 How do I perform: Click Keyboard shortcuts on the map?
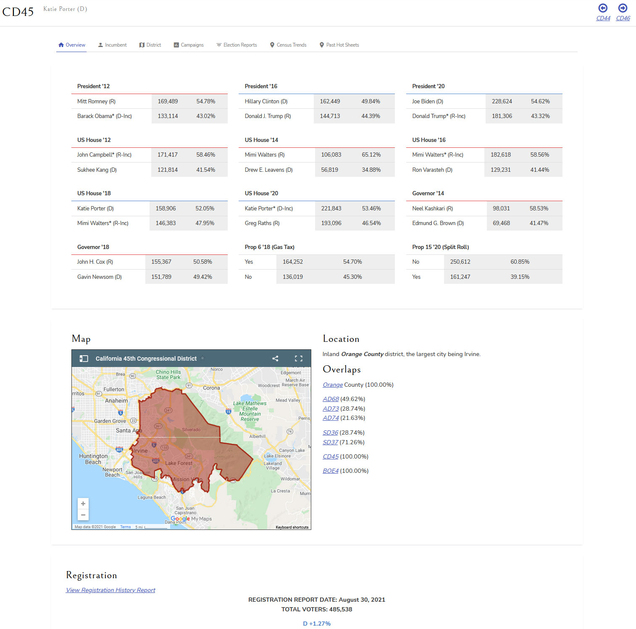(x=292, y=527)
